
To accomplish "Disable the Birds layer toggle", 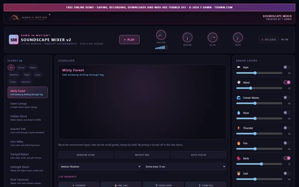I will pos(287,158).
